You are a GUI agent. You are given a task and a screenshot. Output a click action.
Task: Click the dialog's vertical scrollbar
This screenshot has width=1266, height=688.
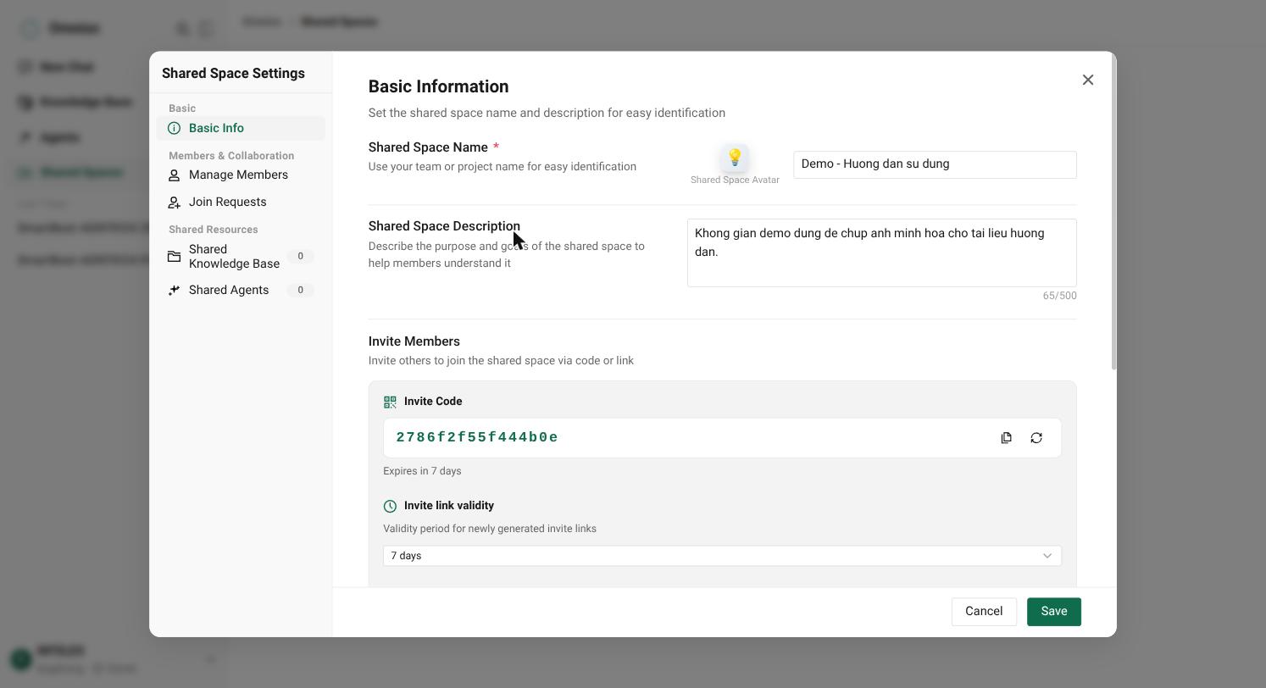pyautogui.click(x=1113, y=212)
